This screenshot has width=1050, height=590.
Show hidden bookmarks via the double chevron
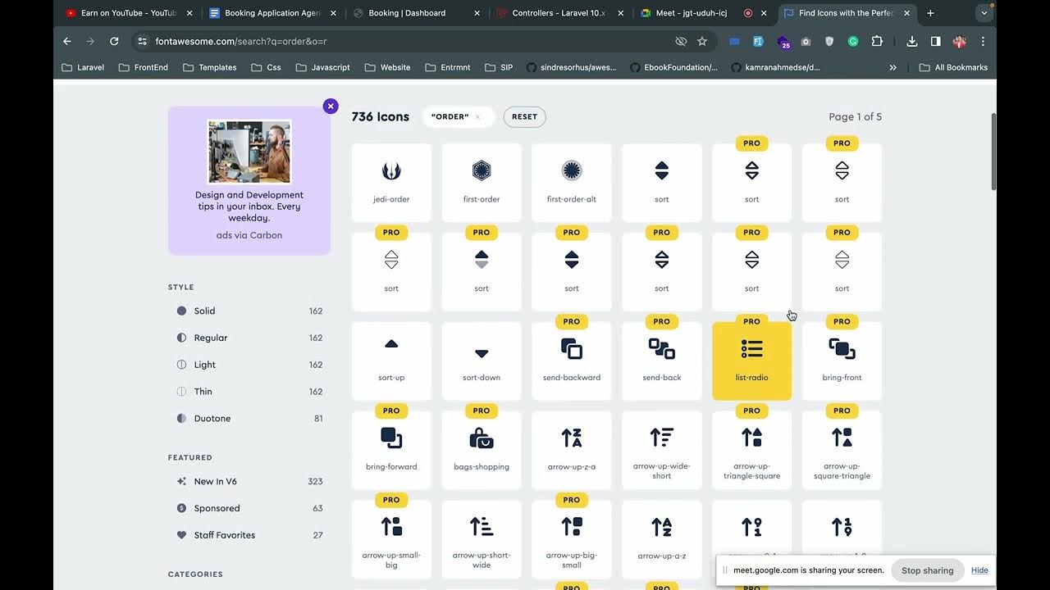892,67
